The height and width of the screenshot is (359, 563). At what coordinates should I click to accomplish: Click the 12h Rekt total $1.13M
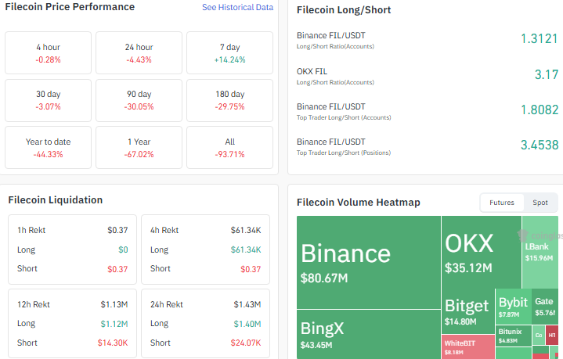tap(114, 304)
